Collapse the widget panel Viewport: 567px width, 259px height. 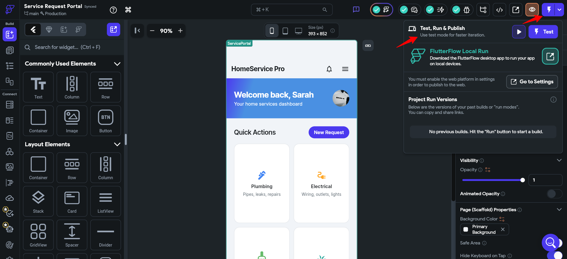coord(137,31)
